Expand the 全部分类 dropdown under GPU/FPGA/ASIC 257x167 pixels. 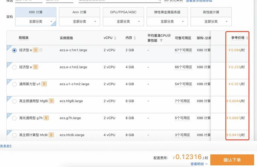123,21
